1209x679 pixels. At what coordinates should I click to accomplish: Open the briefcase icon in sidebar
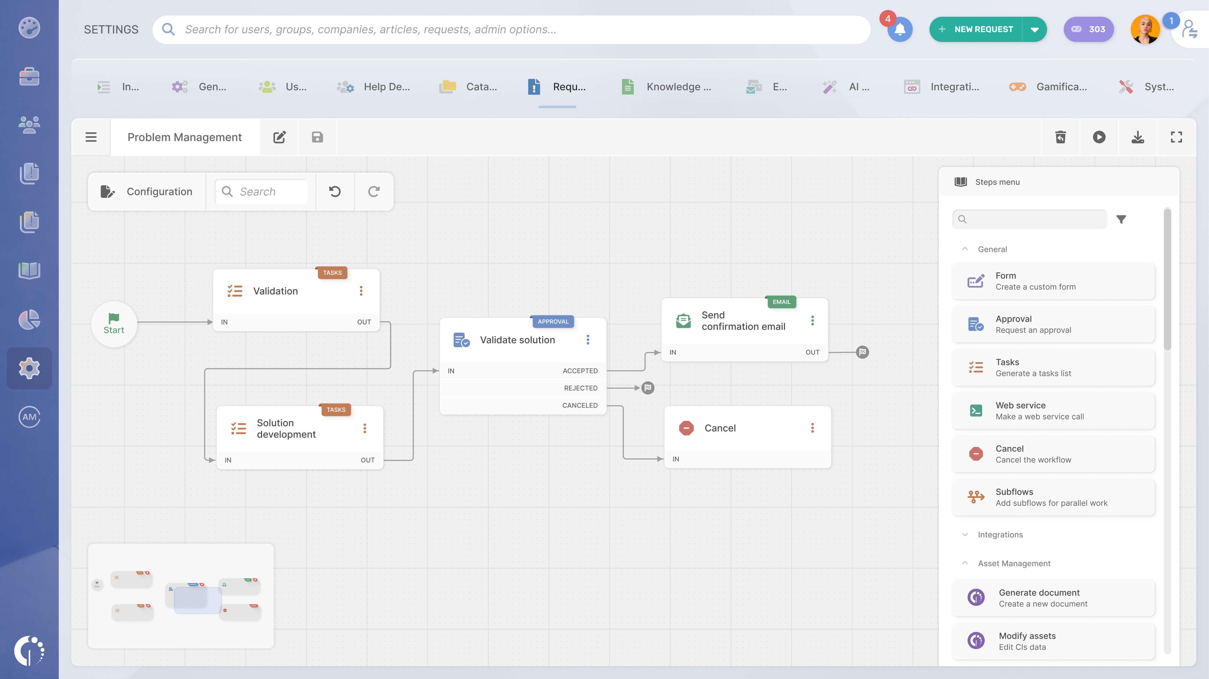(x=29, y=76)
